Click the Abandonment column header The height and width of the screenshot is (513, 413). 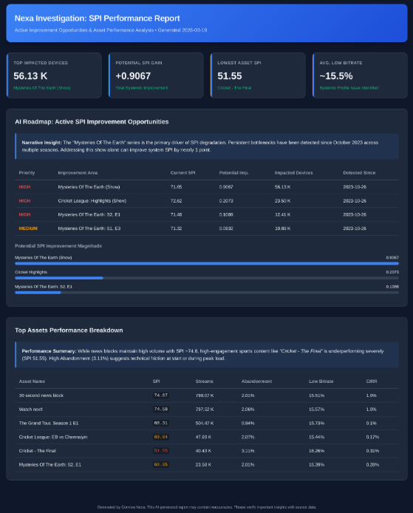click(256, 381)
